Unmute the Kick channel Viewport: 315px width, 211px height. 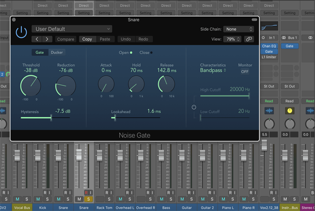point(38,199)
